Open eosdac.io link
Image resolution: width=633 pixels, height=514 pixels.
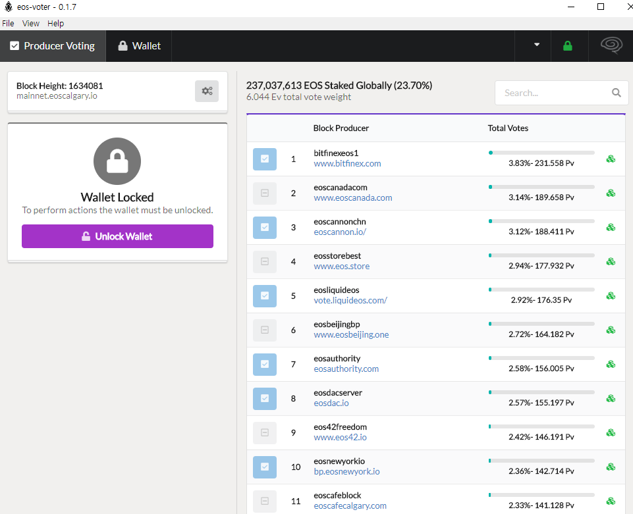point(331,403)
